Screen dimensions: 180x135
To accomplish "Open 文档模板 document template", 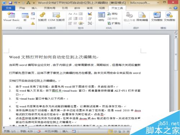I will tap(157, 17).
